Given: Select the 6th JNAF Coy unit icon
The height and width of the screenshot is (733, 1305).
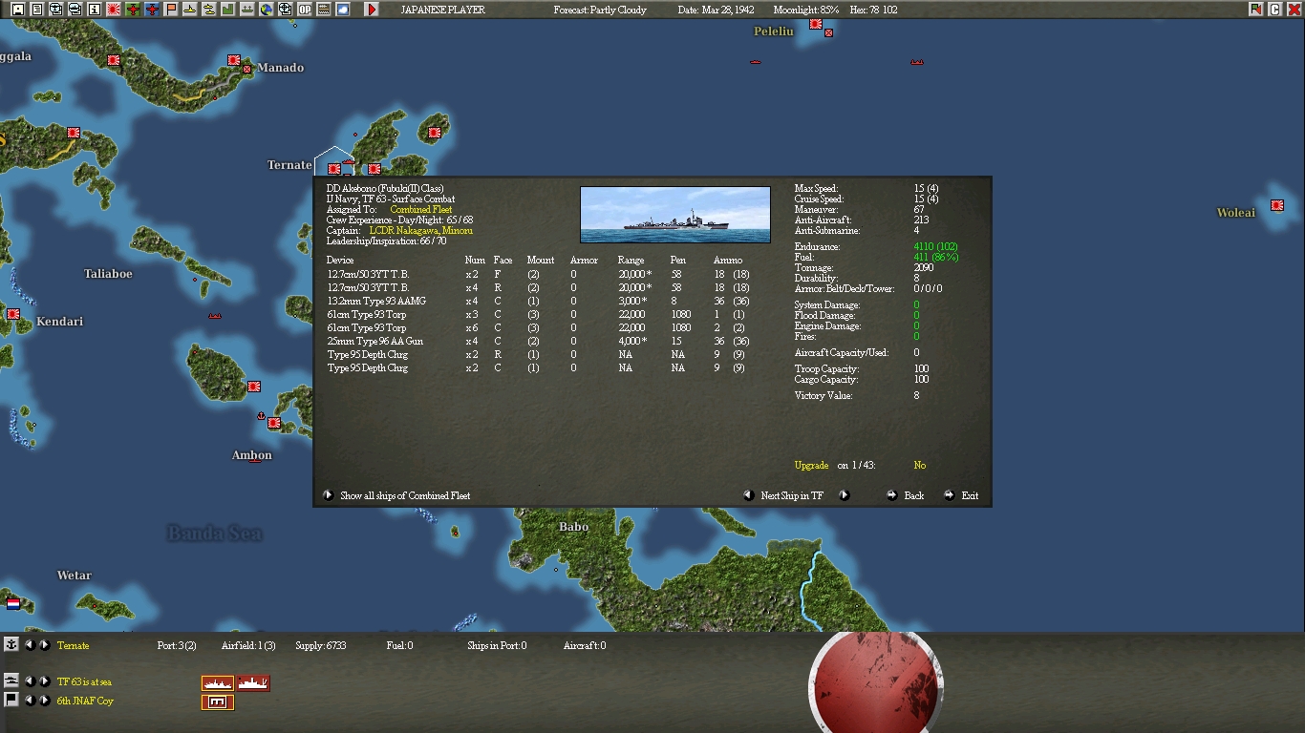Looking at the screenshot, I should pos(218,702).
